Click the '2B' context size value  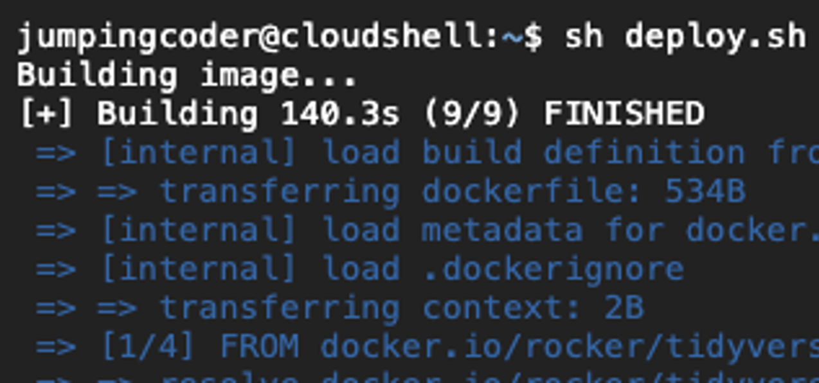pos(624,307)
